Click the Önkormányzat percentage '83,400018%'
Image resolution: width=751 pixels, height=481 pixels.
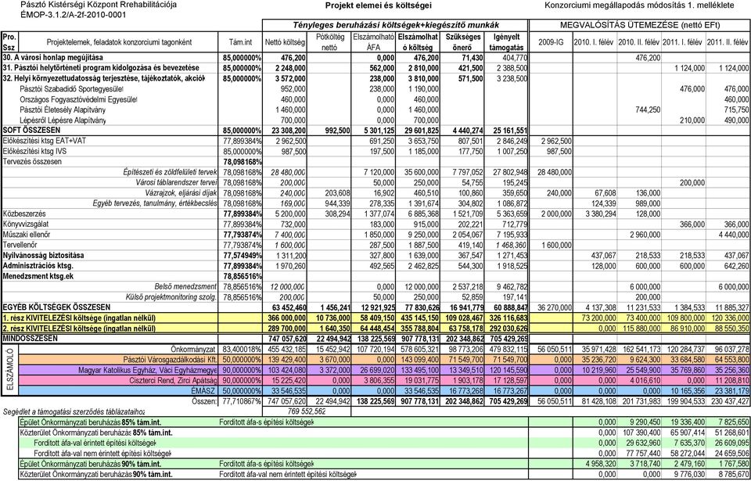240,349
